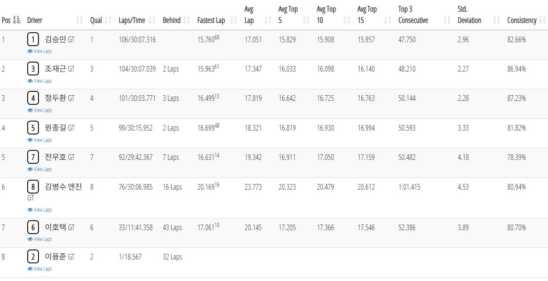Screen dimensions: 548x281
Task: Show View Laps for 정두환
Action: (40, 110)
